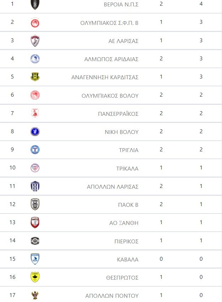Click the ΟΛΥΜΠΙΑΚΟΣ ΒΟΛΟΥ club logo
This screenshot has width=222, height=302.
[35, 95]
